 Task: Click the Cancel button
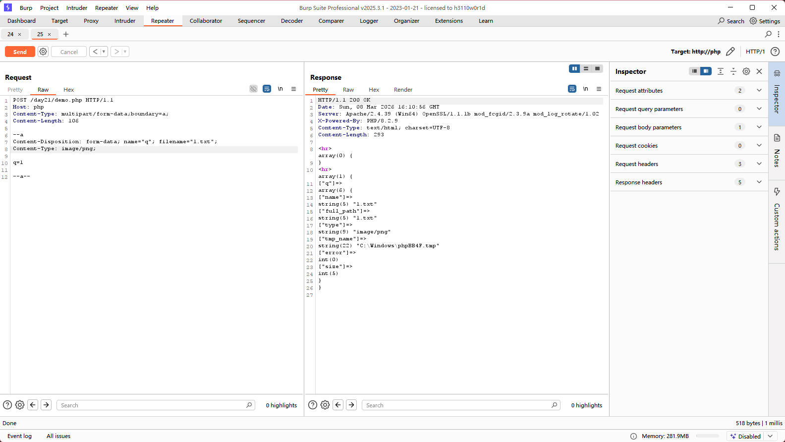69,52
